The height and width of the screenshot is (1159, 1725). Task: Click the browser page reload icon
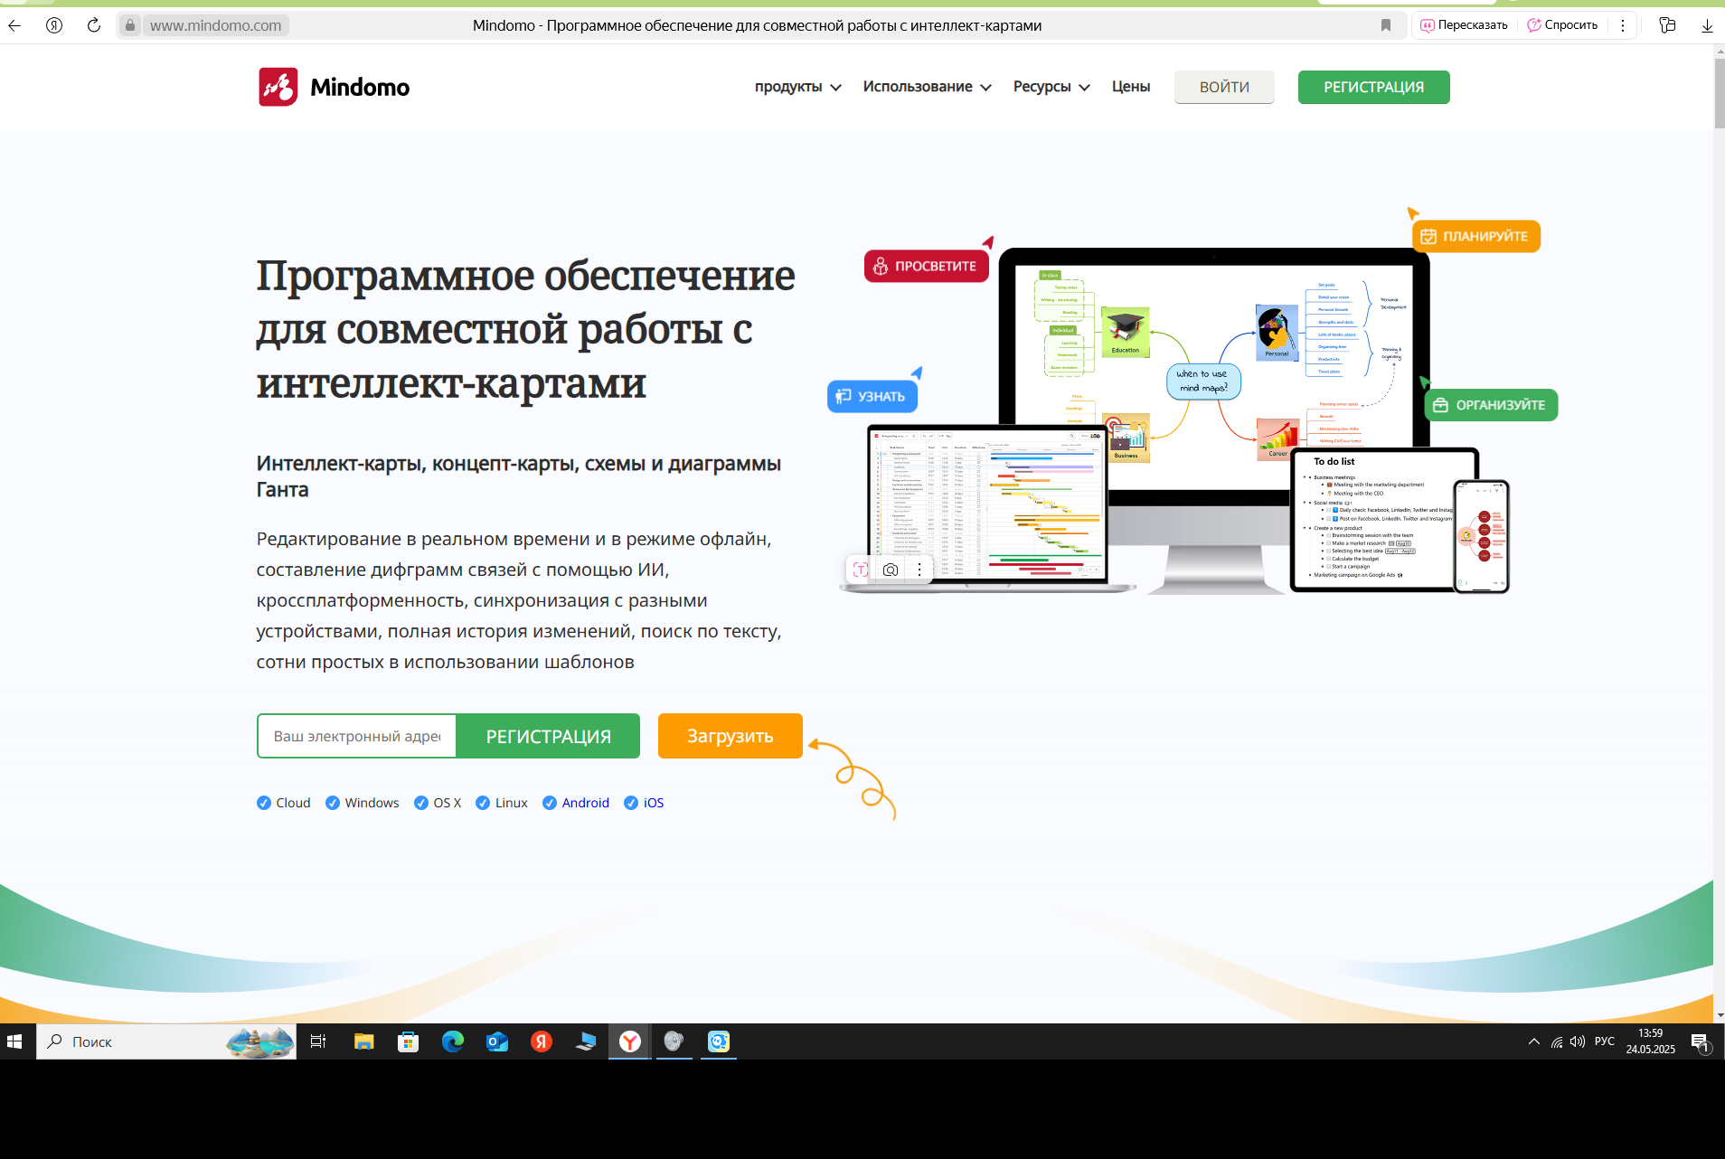point(94,25)
